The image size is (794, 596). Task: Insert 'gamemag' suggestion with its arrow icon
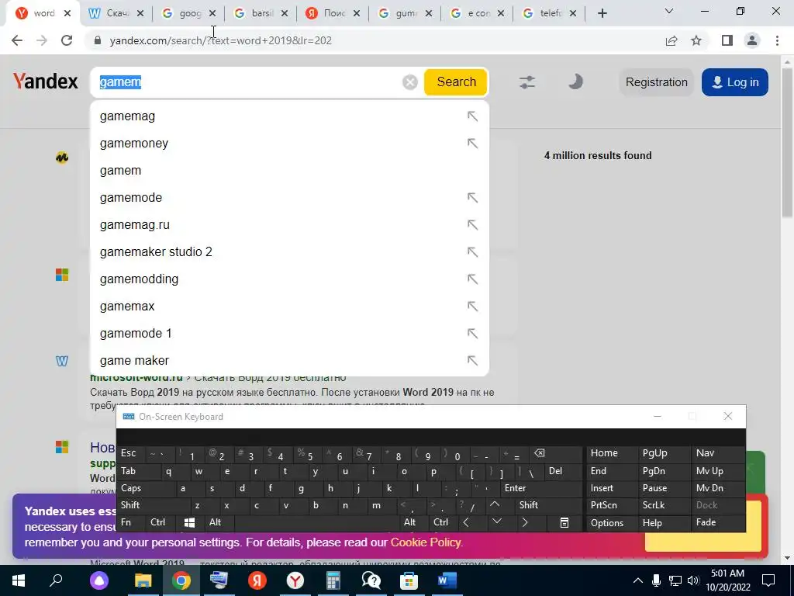[x=472, y=116]
